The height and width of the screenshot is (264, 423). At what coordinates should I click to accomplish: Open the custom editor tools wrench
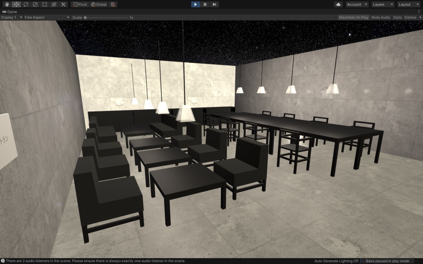(63, 4)
